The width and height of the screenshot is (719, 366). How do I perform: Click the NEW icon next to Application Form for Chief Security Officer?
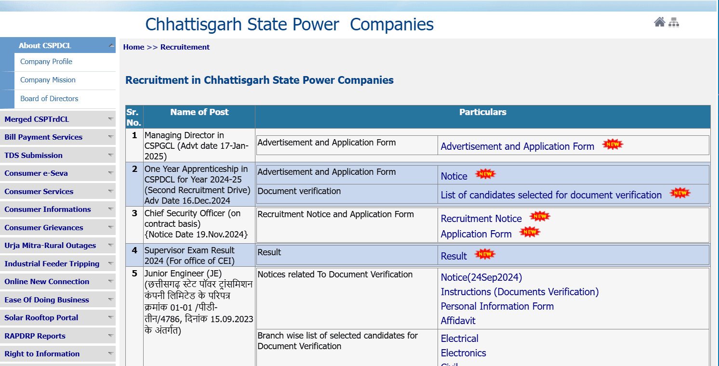coord(529,232)
